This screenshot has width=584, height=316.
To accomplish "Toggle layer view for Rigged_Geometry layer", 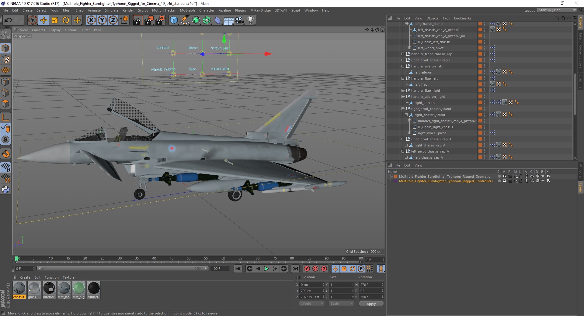I will tap(505, 176).
